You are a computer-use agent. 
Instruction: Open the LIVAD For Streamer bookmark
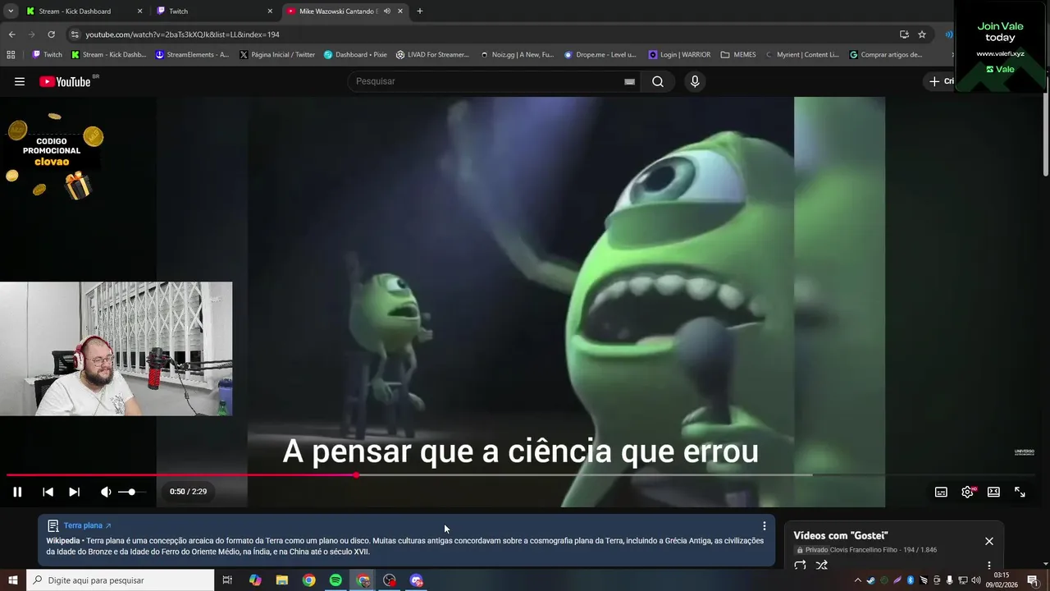tap(432, 55)
